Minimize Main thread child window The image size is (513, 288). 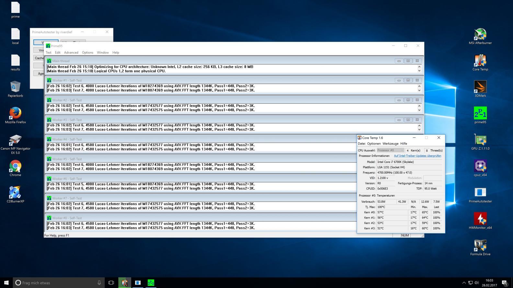(399, 61)
